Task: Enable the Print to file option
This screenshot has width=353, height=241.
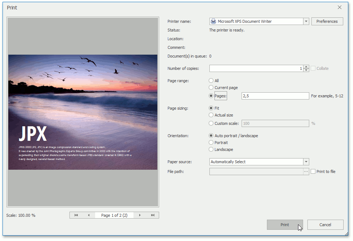Action: coord(313,171)
